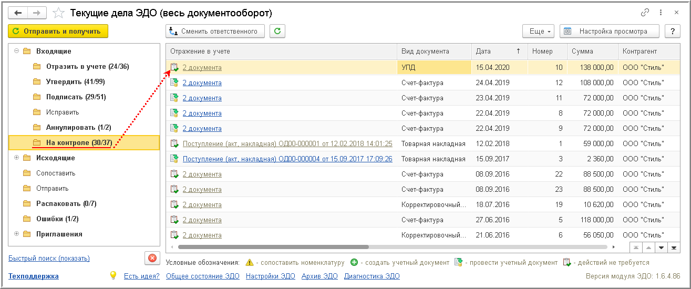This screenshot has width=691, height=289.
Task: Click Сменить ответственного button
Action: pyautogui.click(x=215, y=32)
